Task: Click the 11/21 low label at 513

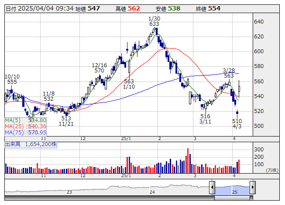Action: click(66, 121)
